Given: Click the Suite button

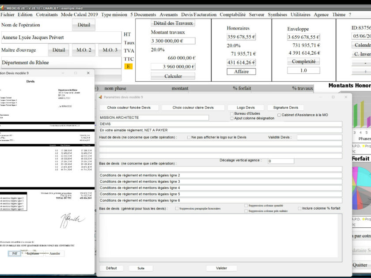Looking at the screenshot, I should click(x=141, y=268).
